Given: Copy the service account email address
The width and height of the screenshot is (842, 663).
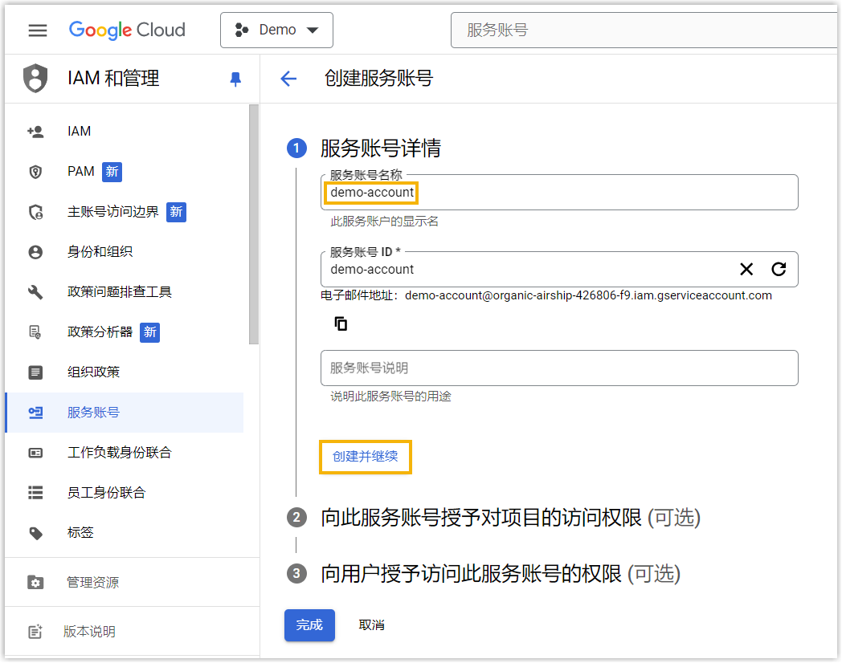Looking at the screenshot, I should [341, 323].
